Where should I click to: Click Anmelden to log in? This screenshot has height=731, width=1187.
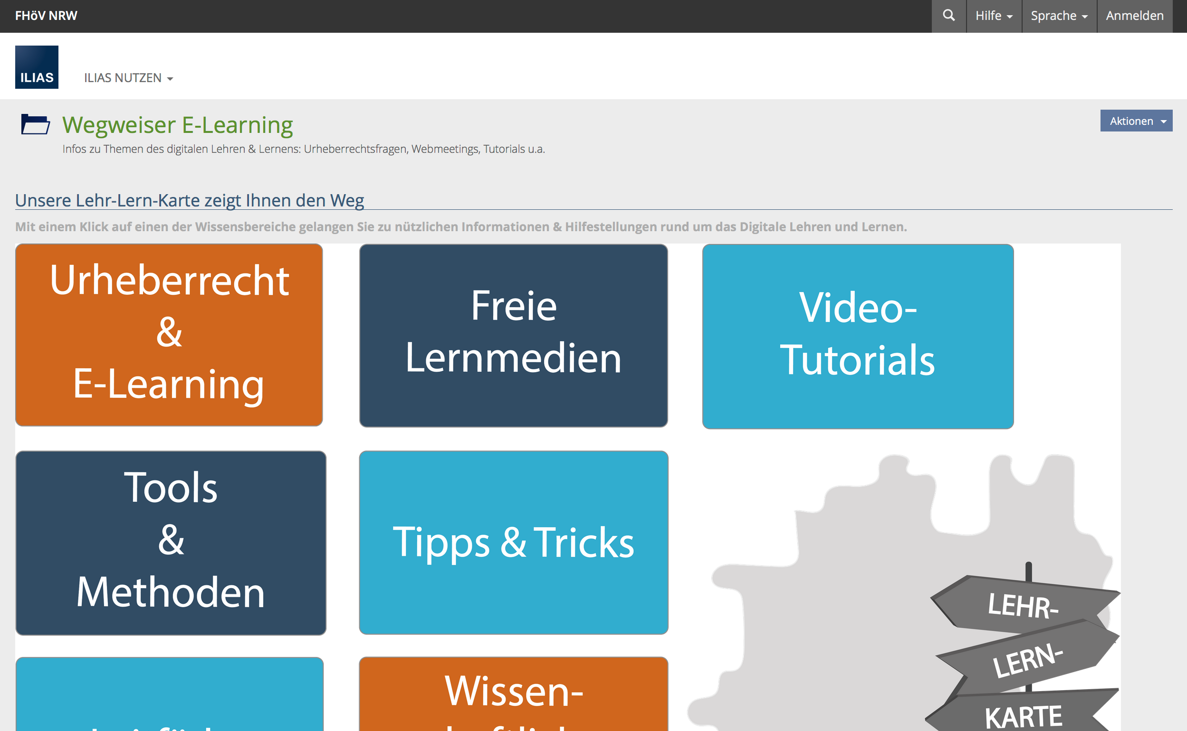click(1134, 16)
